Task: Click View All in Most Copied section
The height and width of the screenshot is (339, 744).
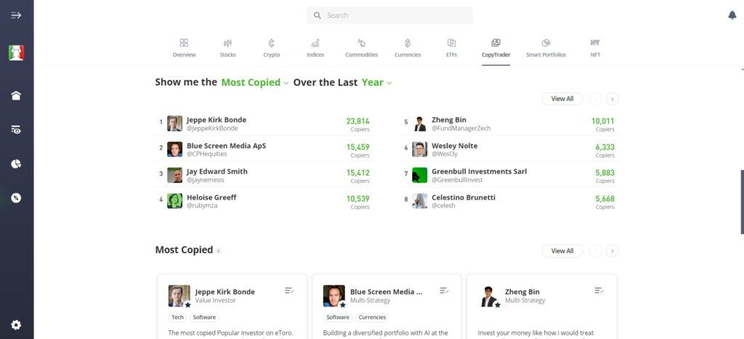Action: coord(562,251)
